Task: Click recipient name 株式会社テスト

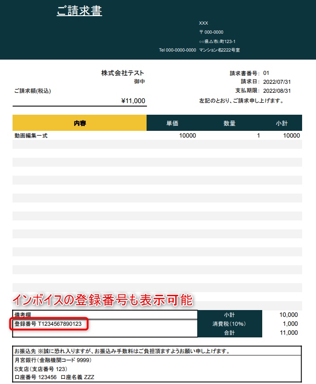Action: click(x=122, y=73)
